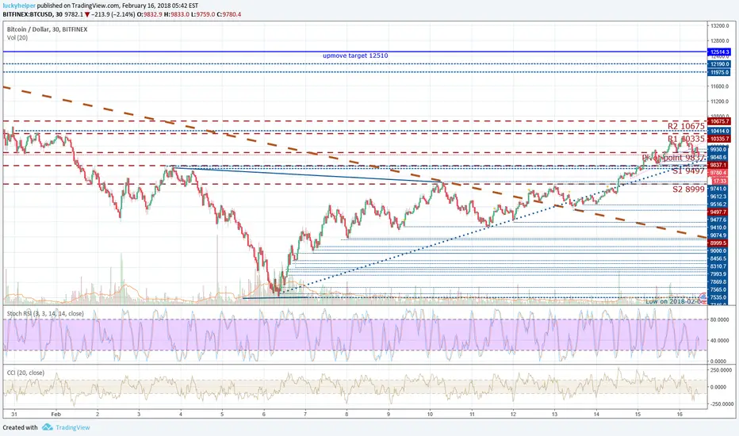Click the red 10335.7 price tag
This screenshot has width=739, height=436.
coord(720,139)
